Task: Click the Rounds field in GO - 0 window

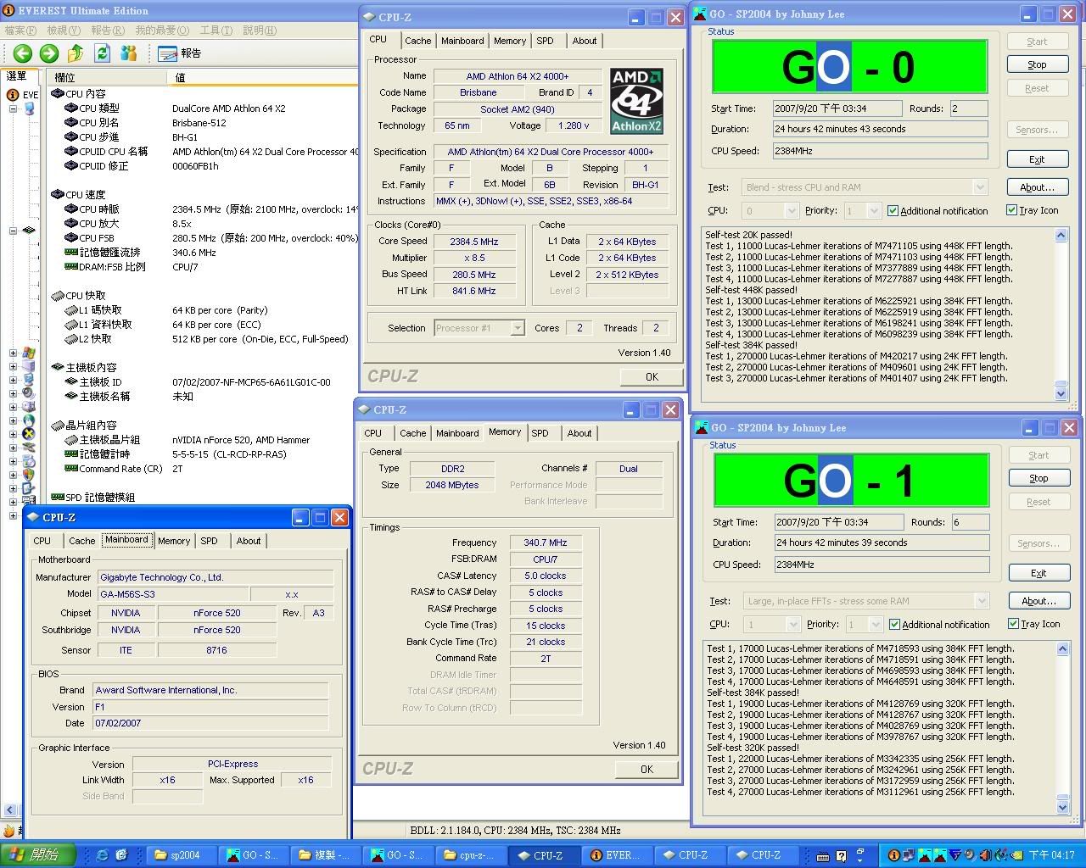Action: (968, 108)
